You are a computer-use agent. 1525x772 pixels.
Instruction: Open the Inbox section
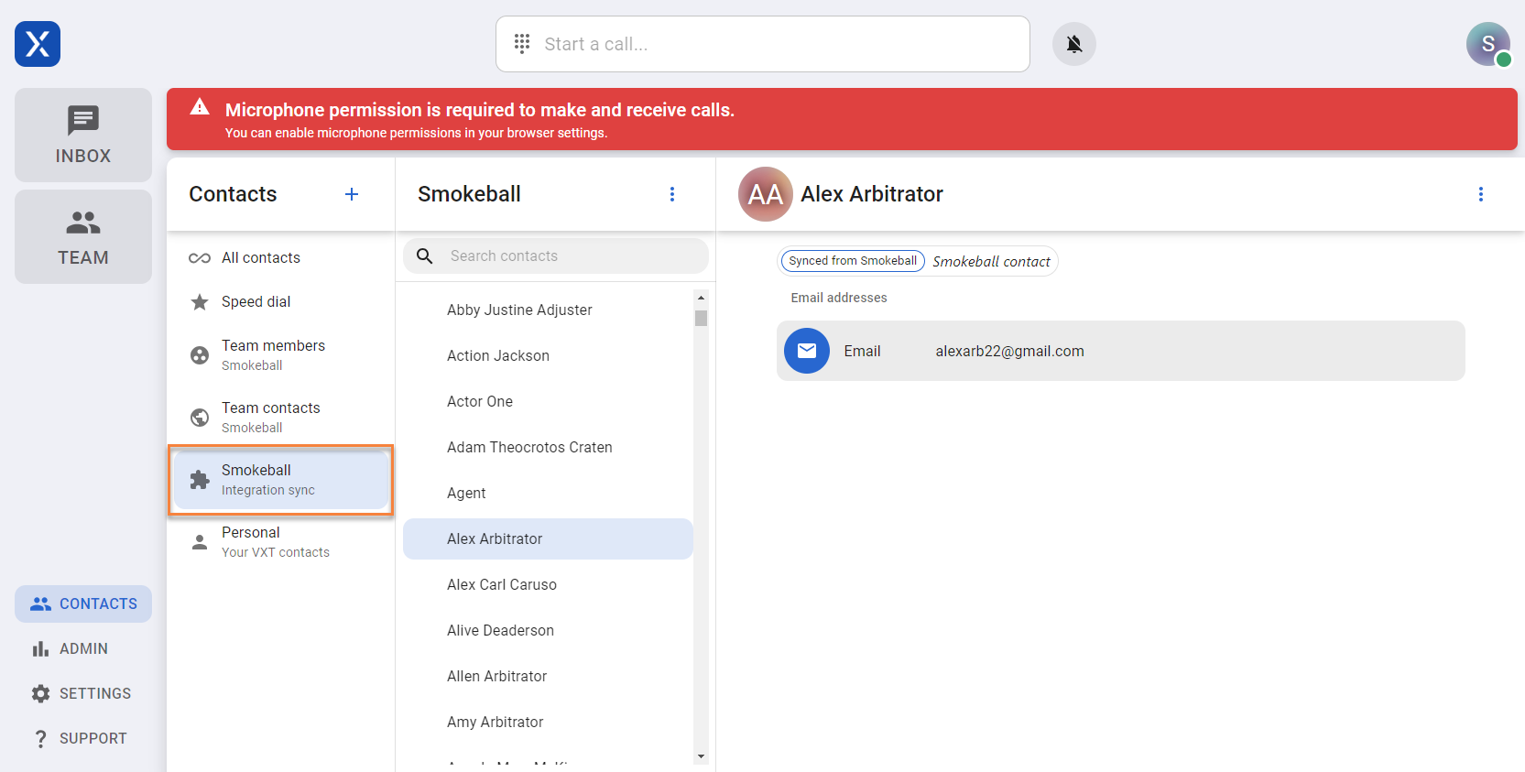[x=83, y=135]
